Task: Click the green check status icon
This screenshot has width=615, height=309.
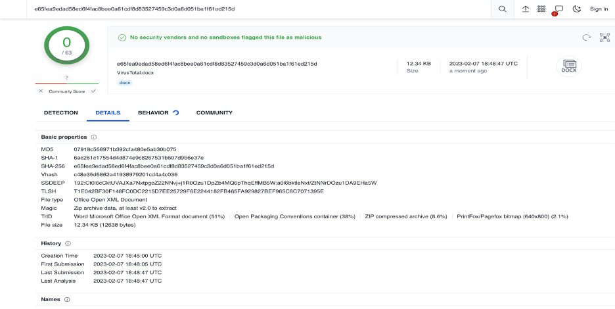Action: coord(122,37)
